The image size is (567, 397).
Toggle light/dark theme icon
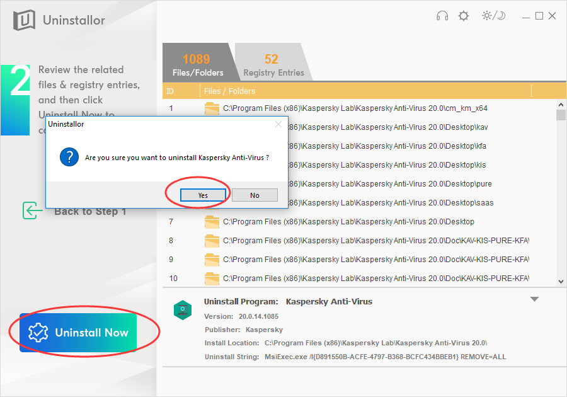[493, 16]
